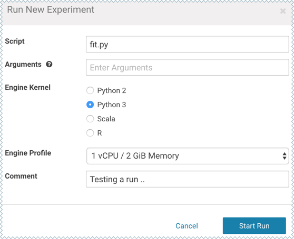Open the Engine Profile dropdown
This screenshot has width=294, height=239.
coord(188,156)
